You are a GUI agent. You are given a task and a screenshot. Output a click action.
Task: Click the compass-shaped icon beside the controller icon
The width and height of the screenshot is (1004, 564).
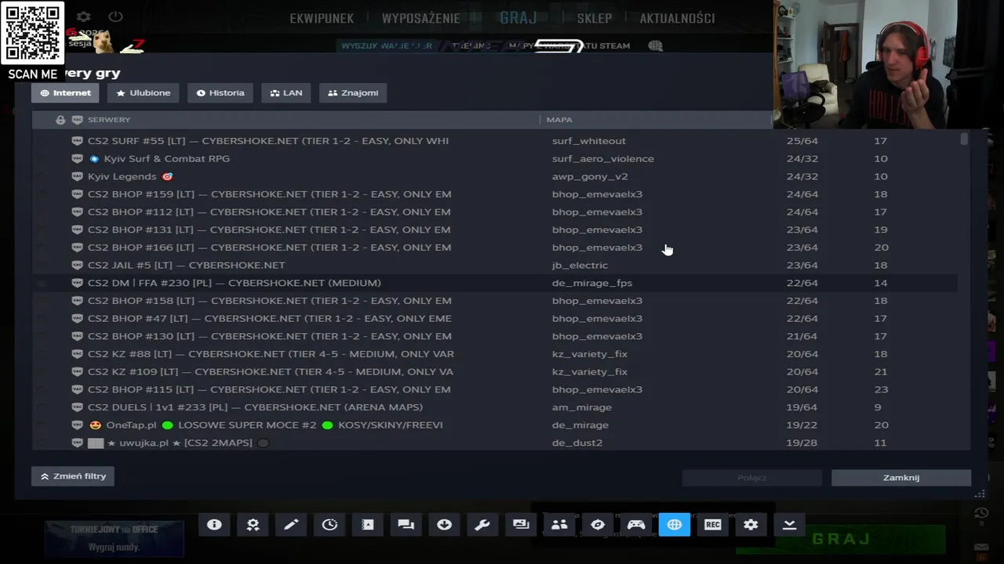point(598,525)
